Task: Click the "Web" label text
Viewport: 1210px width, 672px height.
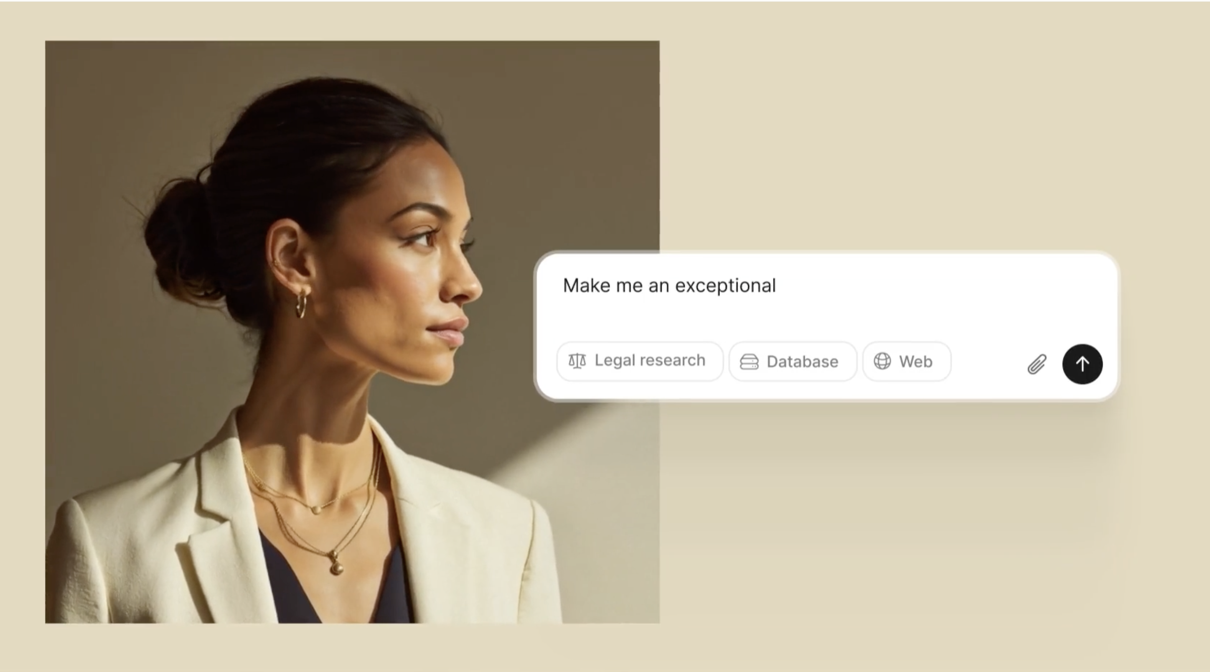Action: click(x=915, y=361)
